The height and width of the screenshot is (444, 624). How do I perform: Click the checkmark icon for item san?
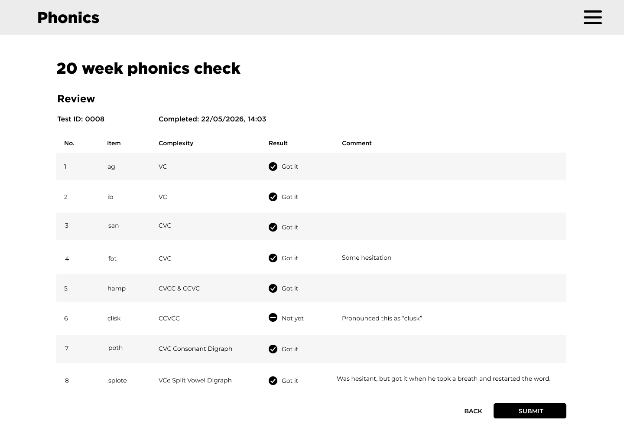(273, 227)
